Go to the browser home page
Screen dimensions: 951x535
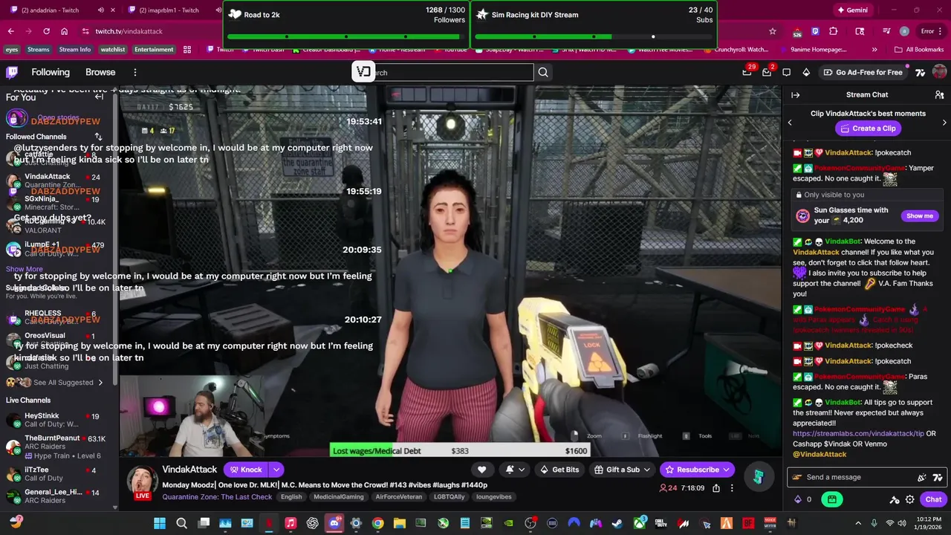pyautogui.click(x=64, y=31)
